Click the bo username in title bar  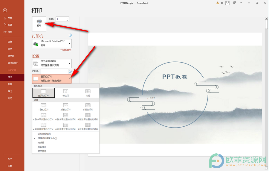click(x=222, y=3)
